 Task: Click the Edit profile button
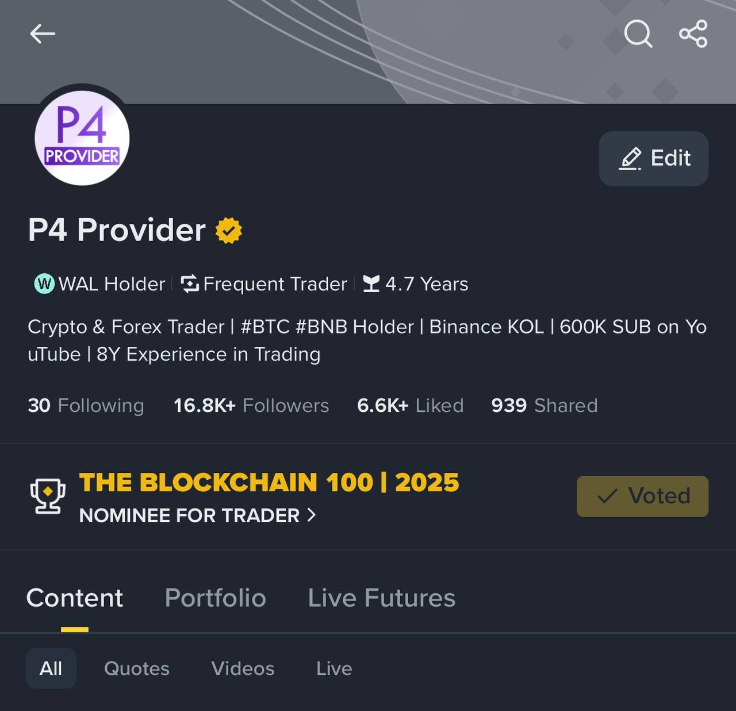coord(654,159)
